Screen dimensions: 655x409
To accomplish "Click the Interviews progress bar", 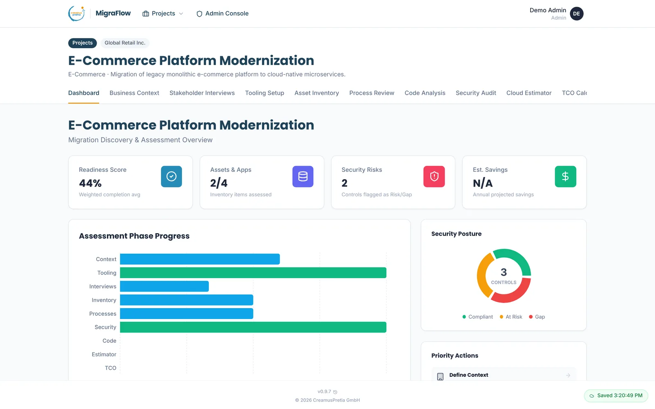I will coord(164,286).
